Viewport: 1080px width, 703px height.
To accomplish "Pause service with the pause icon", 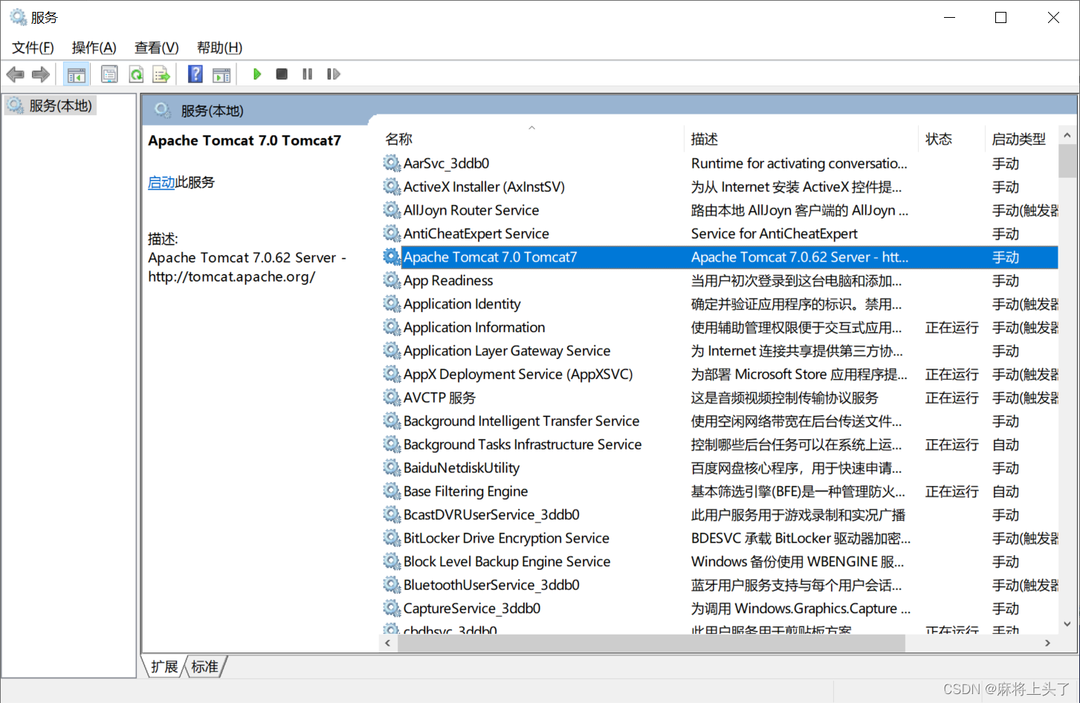I will (307, 74).
